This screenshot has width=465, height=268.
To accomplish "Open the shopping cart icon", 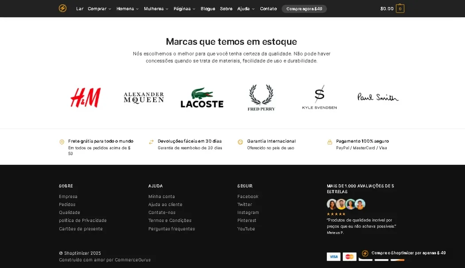I will pos(400,8).
